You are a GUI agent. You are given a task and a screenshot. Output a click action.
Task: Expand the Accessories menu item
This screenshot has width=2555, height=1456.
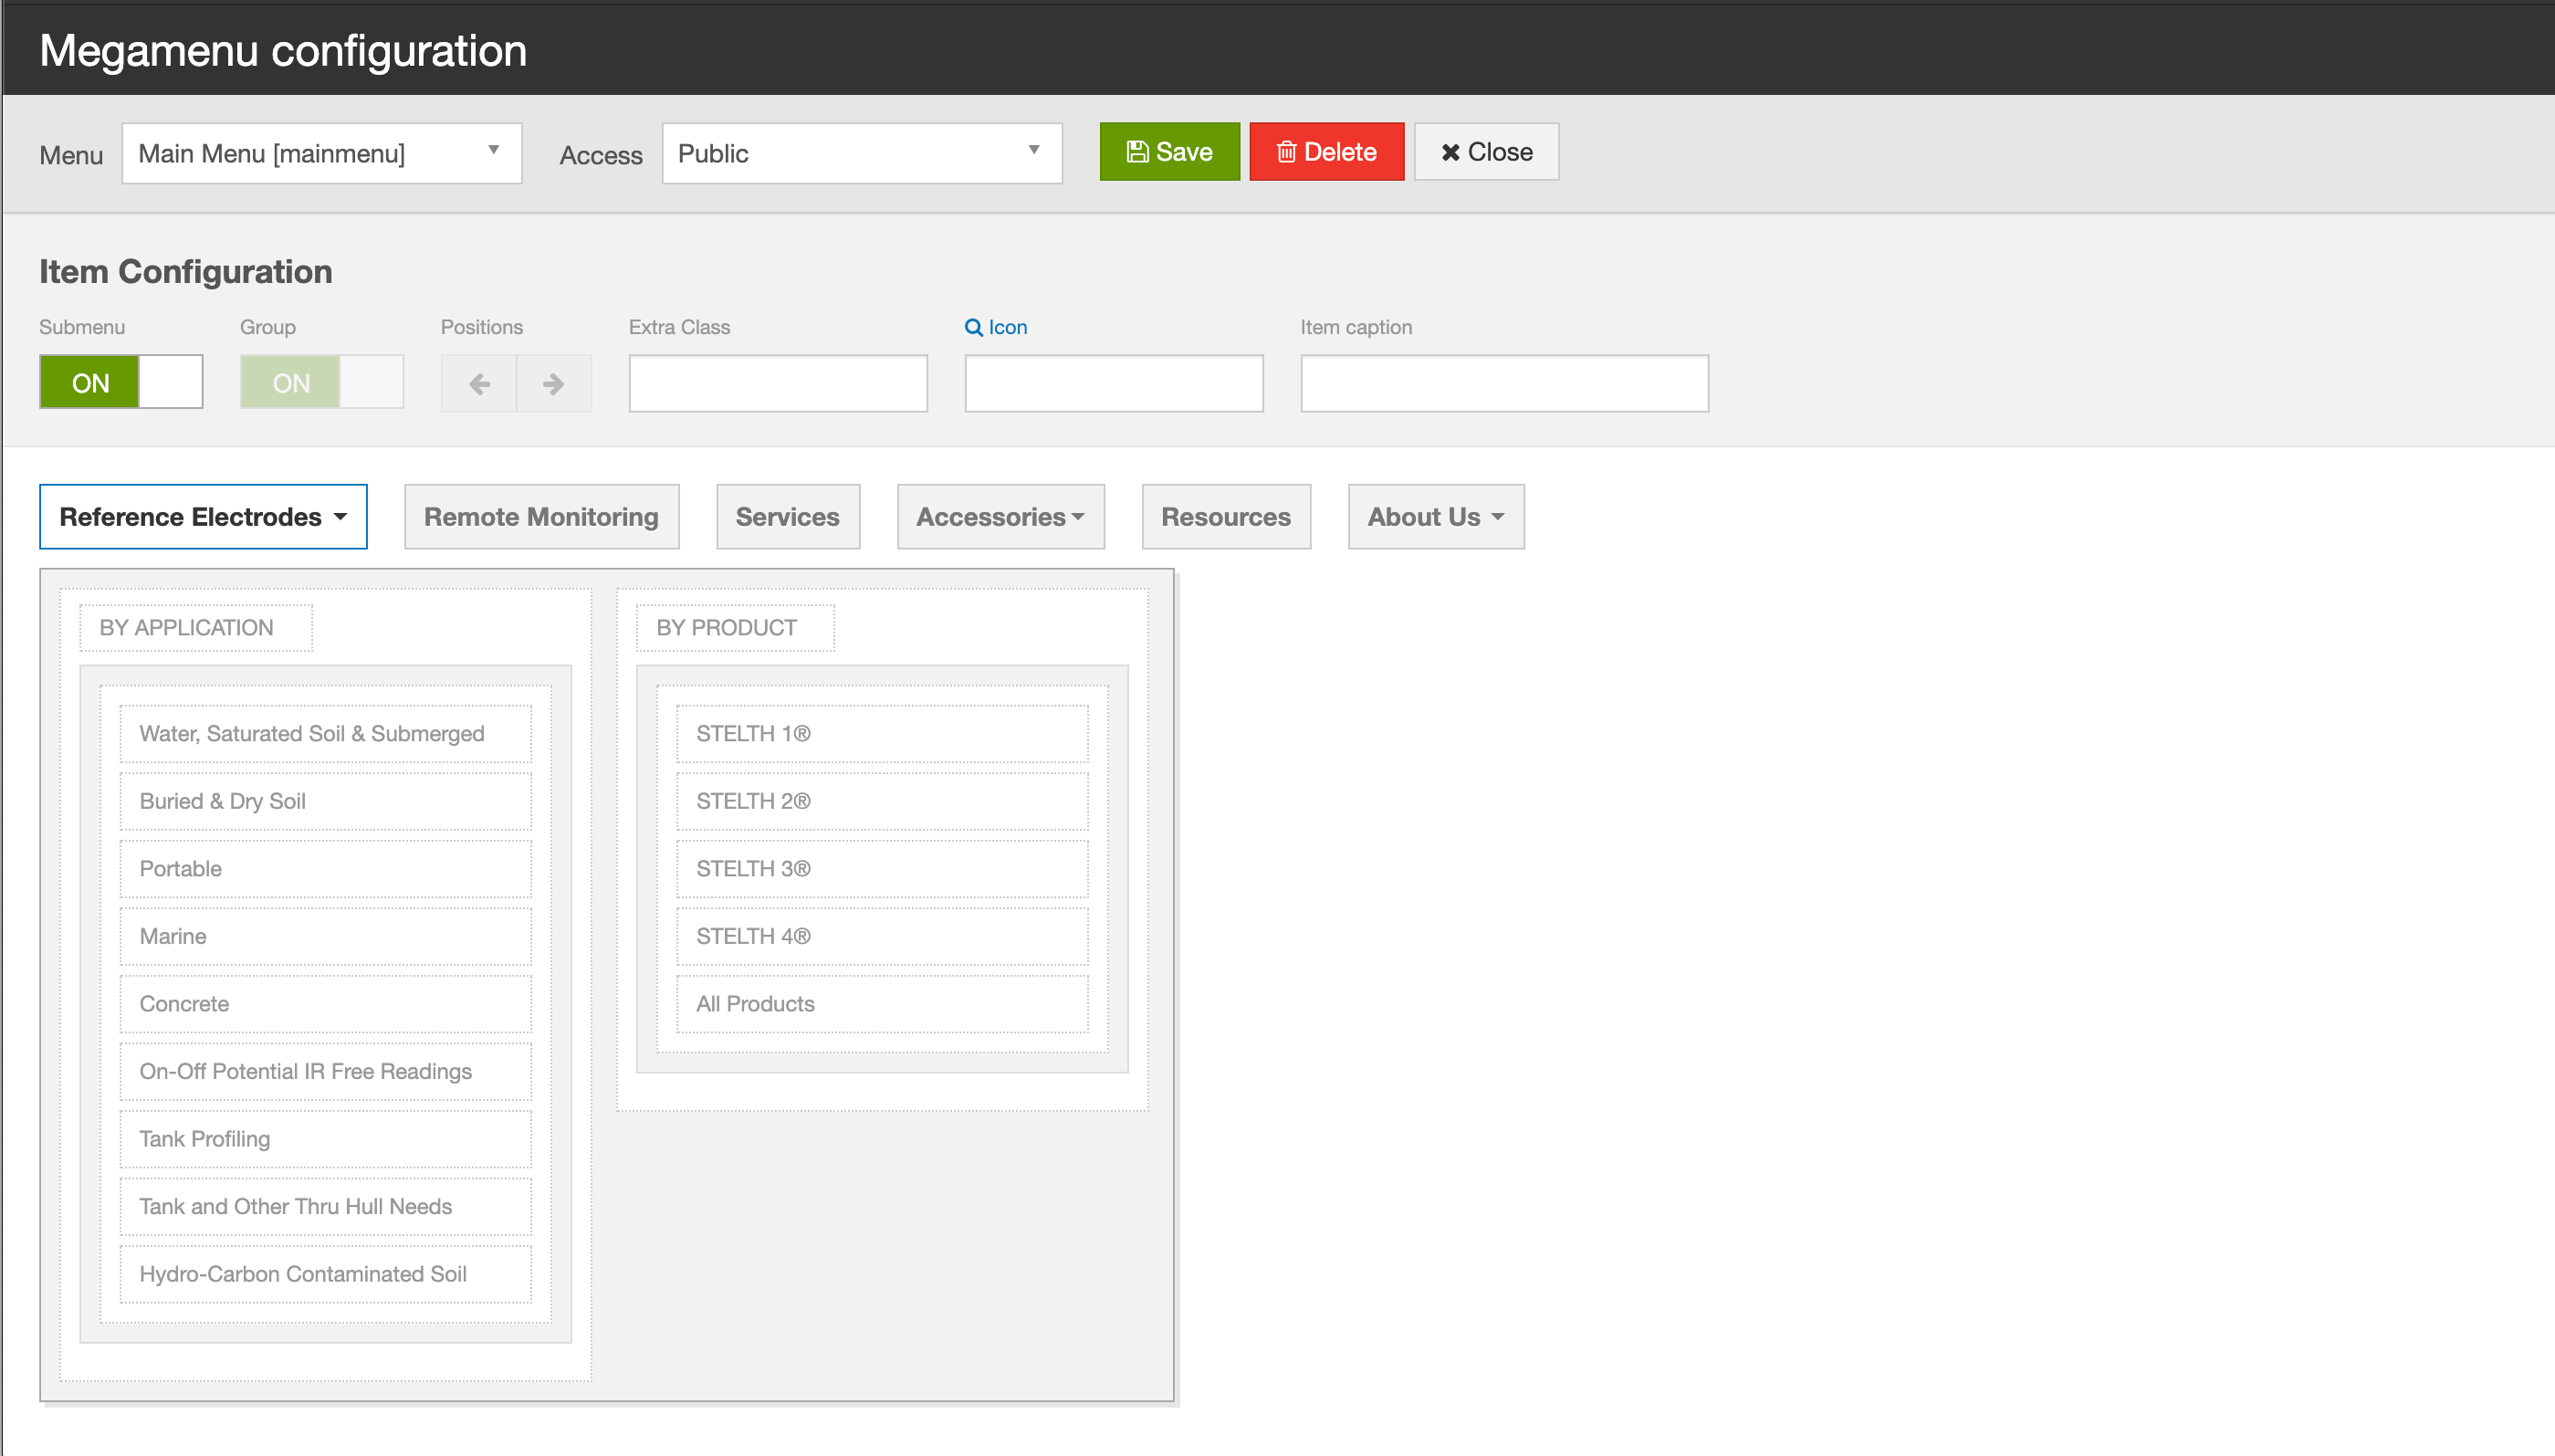click(x=1000, y=517)
